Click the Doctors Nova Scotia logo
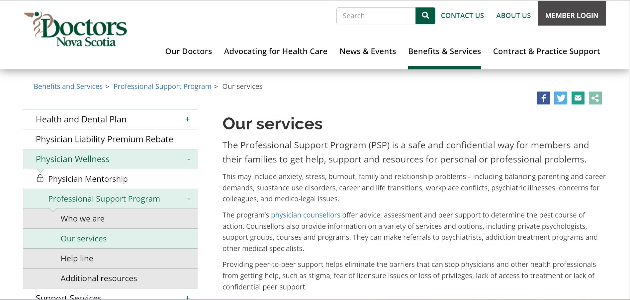This screenshot has width=630, height=300. click(x=75, y=29)
